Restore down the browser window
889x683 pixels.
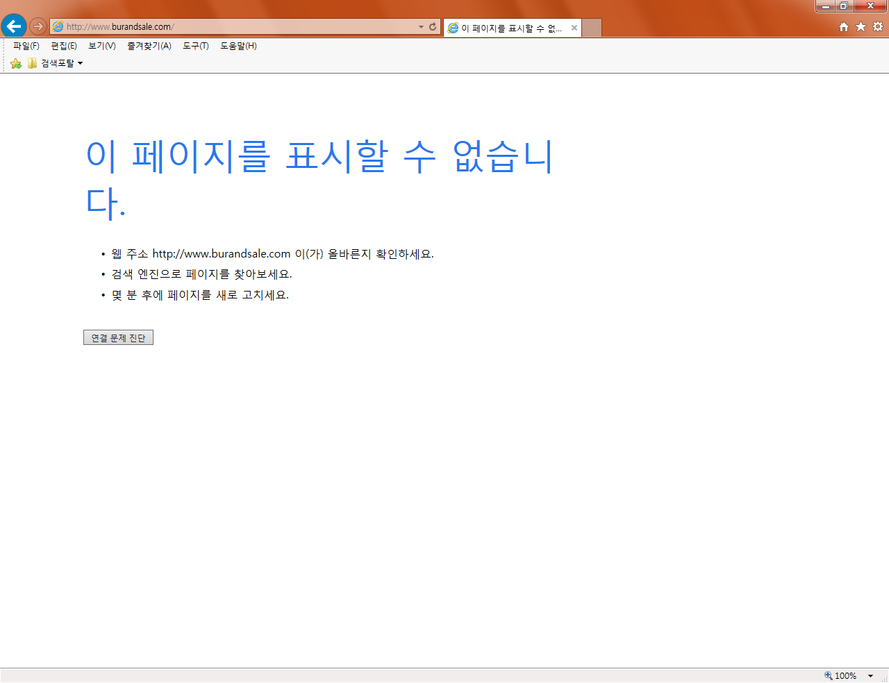pos(844,6)
